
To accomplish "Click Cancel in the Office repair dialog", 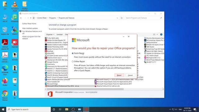I will point(130,75).
